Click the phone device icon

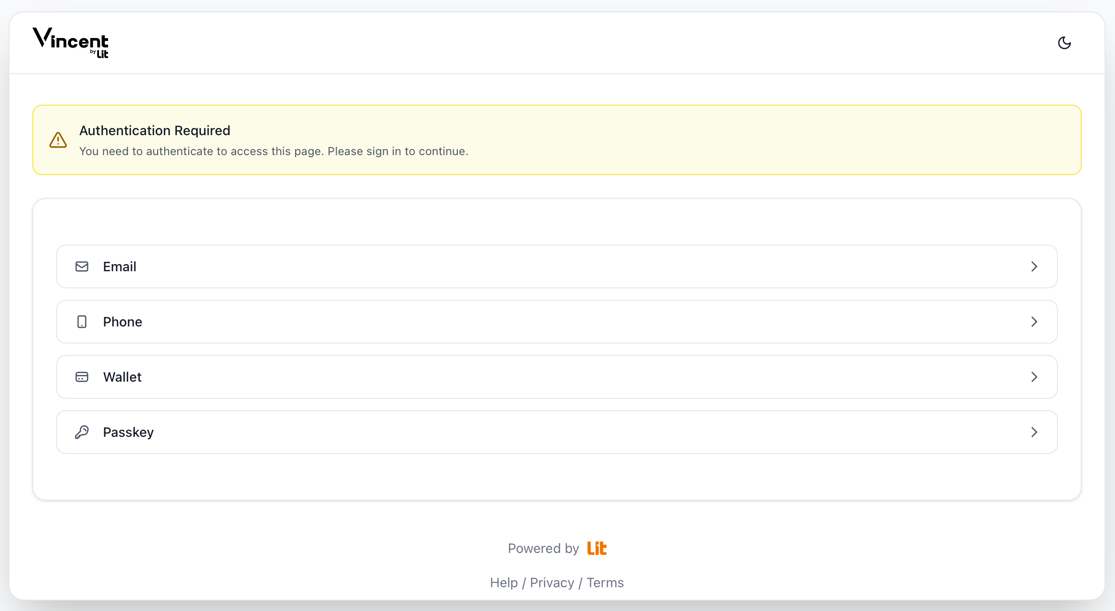click(82, 322)
